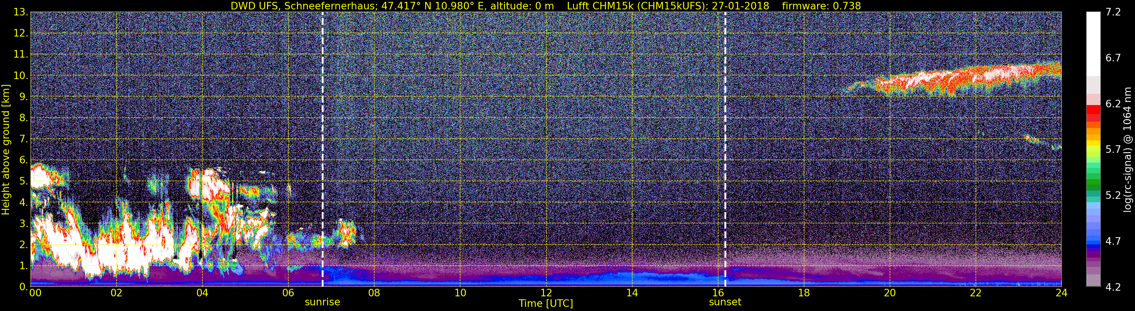Click the colorbar tick label 5.2
Viewport: 1135px width, 311px height.
pyautogui.click(x=1113, y=195)
